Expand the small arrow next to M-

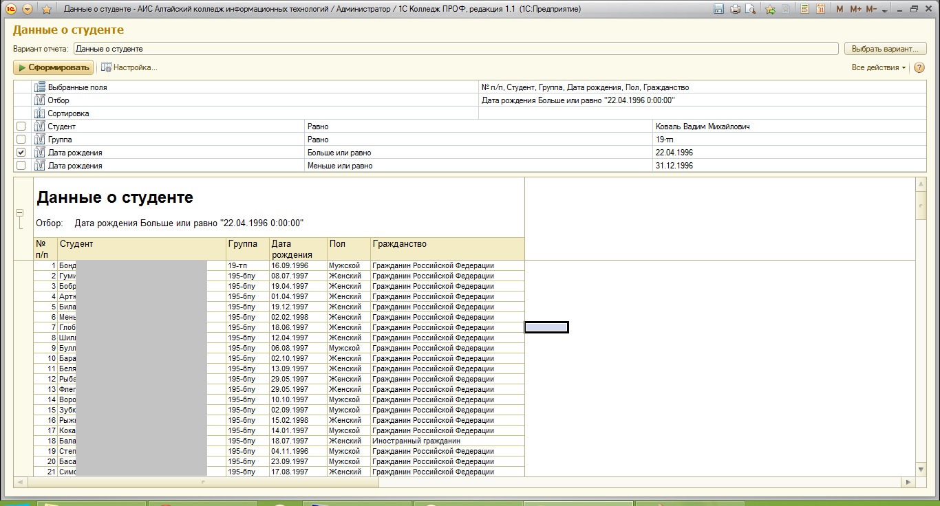pyautogui.click(x=884, y=10)
